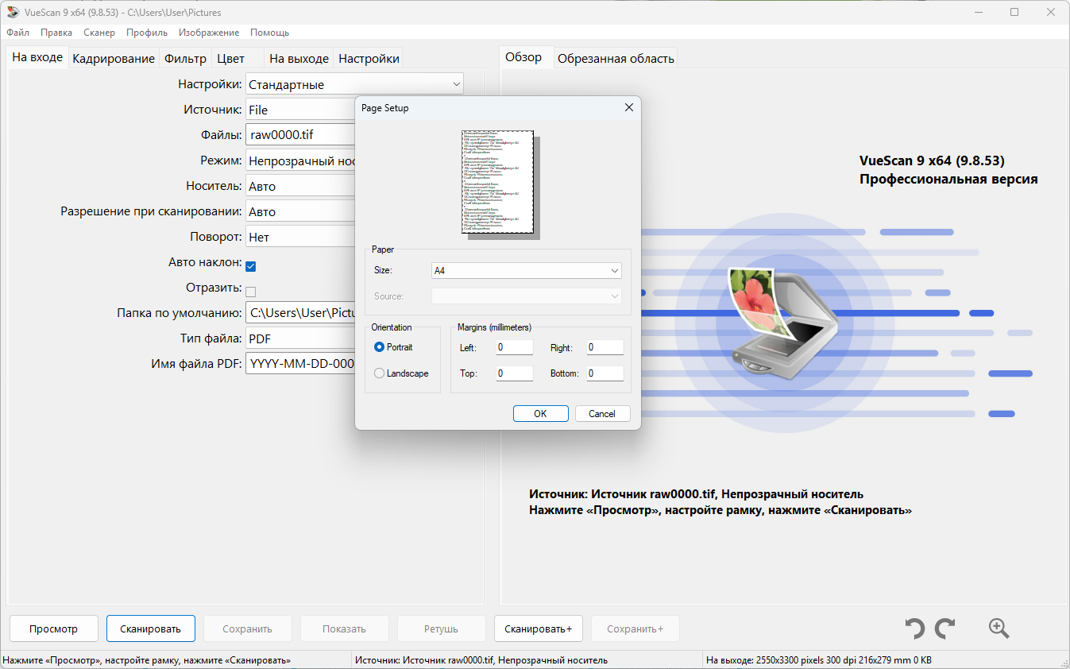This screenshot has height=669, width=1070.
Task: Click the page preview thumbnail in Page Setup
Action: (x=497, y=182)
